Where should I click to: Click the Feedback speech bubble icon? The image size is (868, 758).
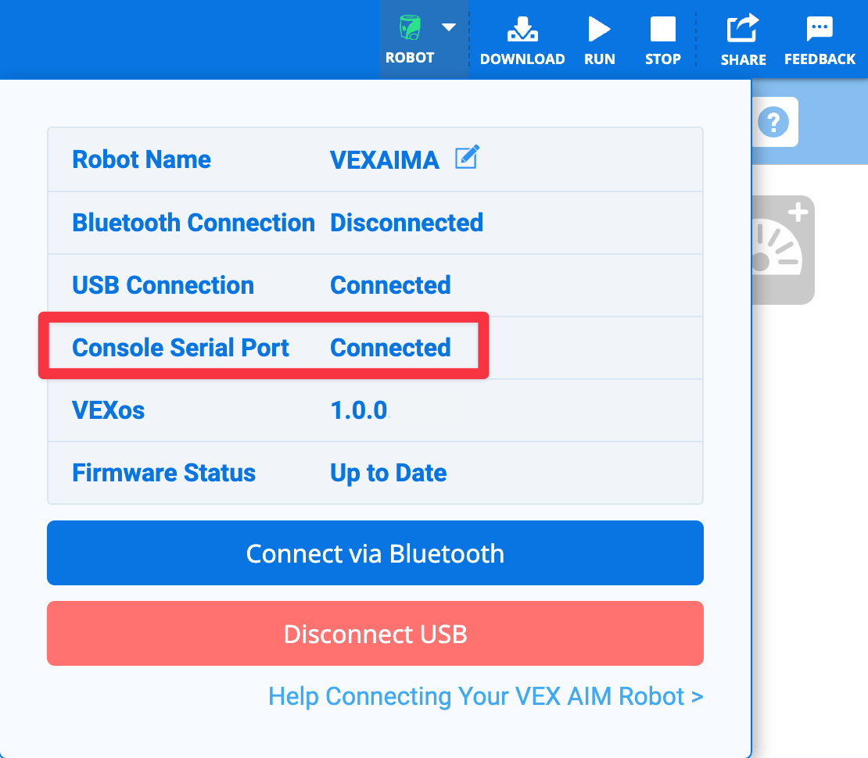tap(819, 27)
